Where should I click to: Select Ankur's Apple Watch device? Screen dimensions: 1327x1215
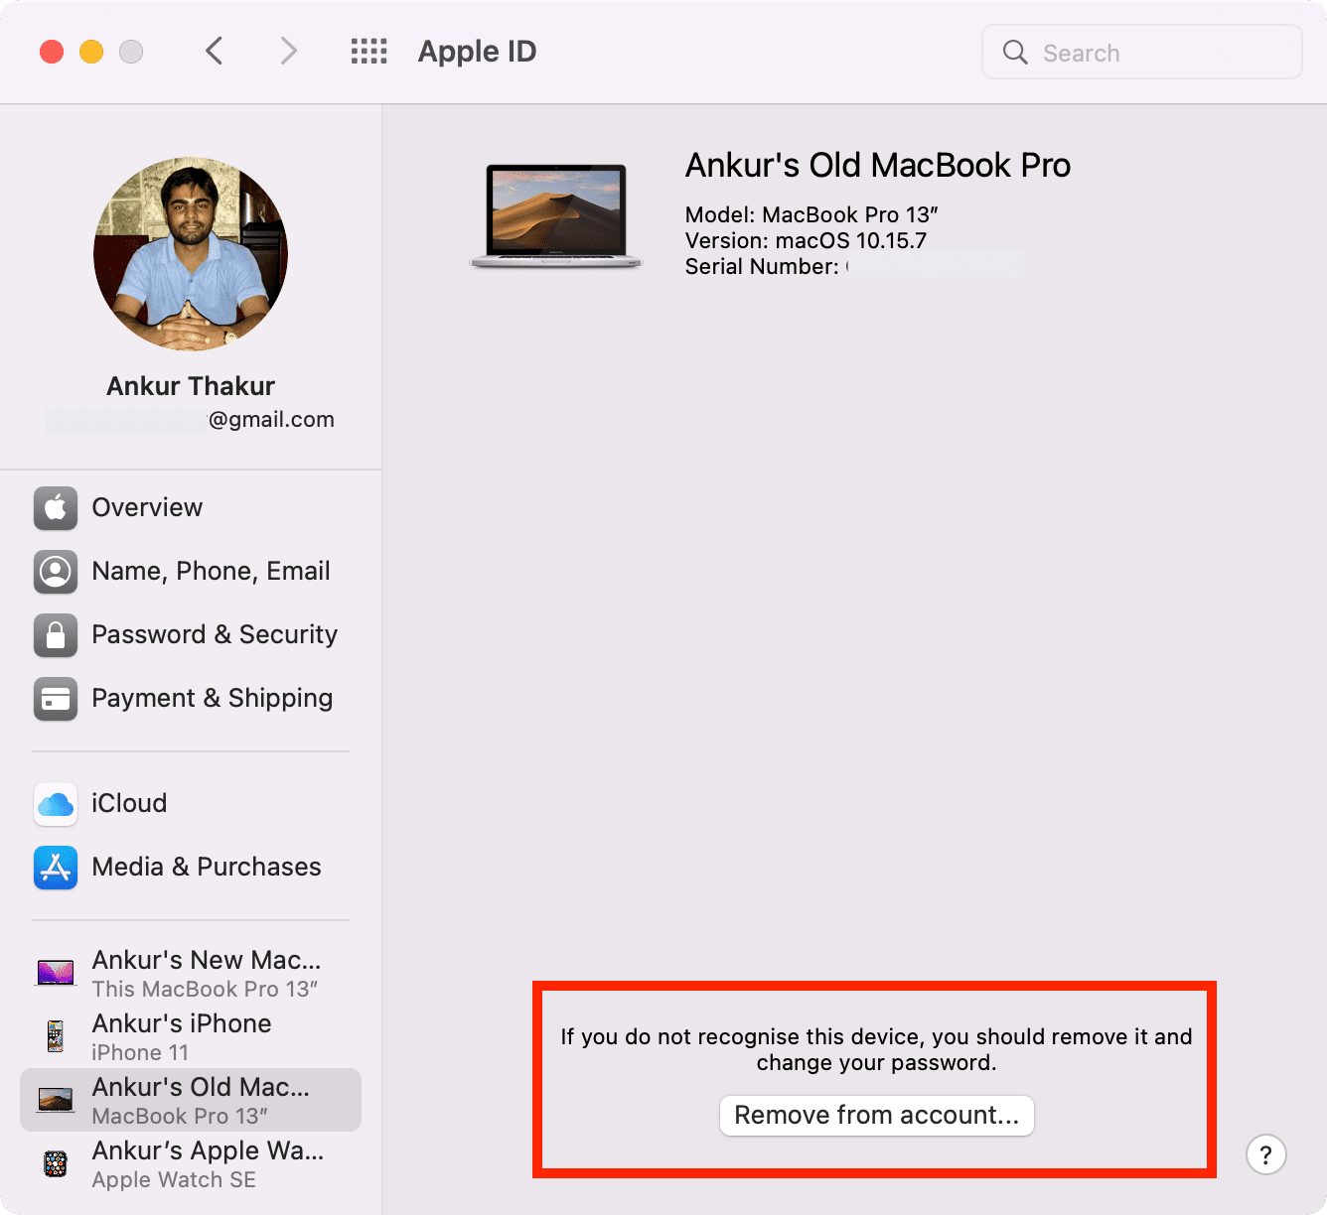[191, 1163]
